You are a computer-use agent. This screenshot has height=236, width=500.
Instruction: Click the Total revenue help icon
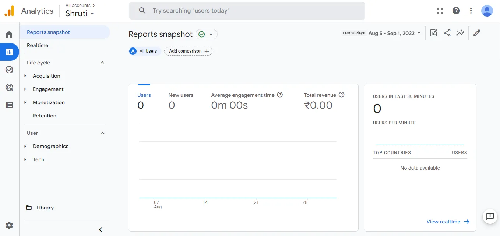pyautogui.click(x=342, y=95)
